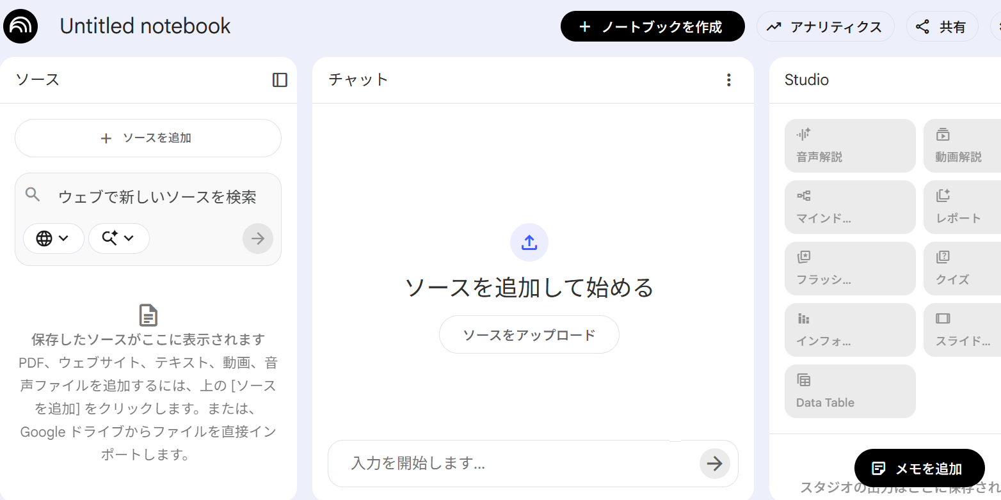The height and width of the screenshot is (500, 1001).
Task: Open the フラッシュカード generator
Action: 850,268
